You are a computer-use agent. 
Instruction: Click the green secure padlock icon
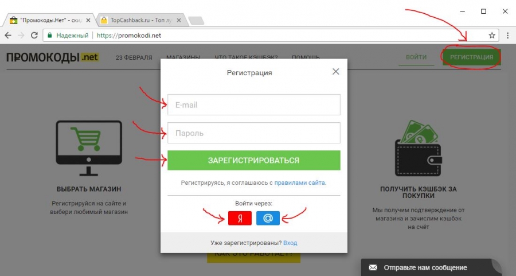point(50,35)
